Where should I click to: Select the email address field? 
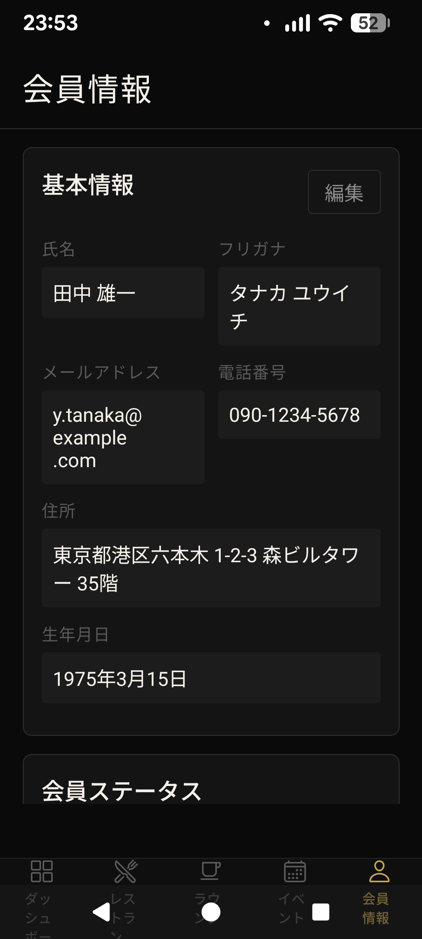click(123, 437)
